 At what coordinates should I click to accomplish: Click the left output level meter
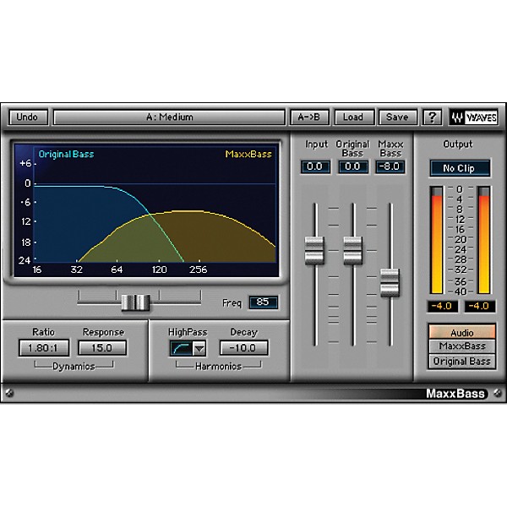pos(437,240)
